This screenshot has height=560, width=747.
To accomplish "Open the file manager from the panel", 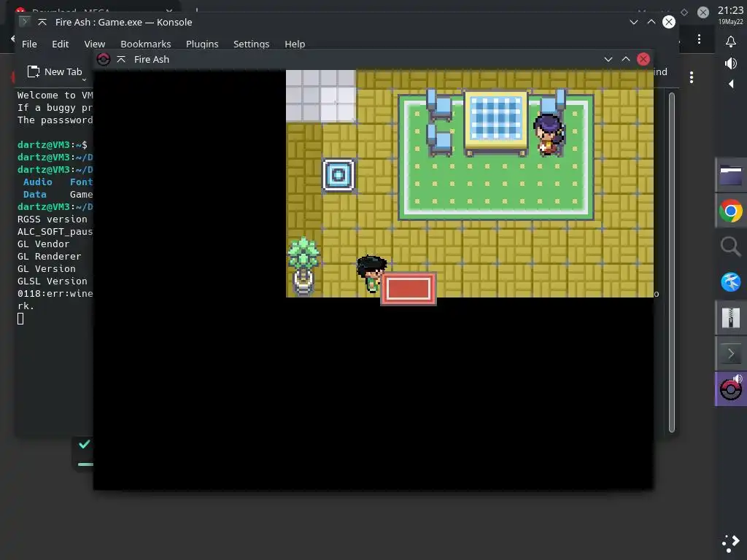I will [731, 175].
